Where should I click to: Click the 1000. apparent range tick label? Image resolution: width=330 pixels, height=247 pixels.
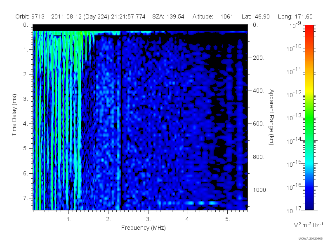point(260,190)
